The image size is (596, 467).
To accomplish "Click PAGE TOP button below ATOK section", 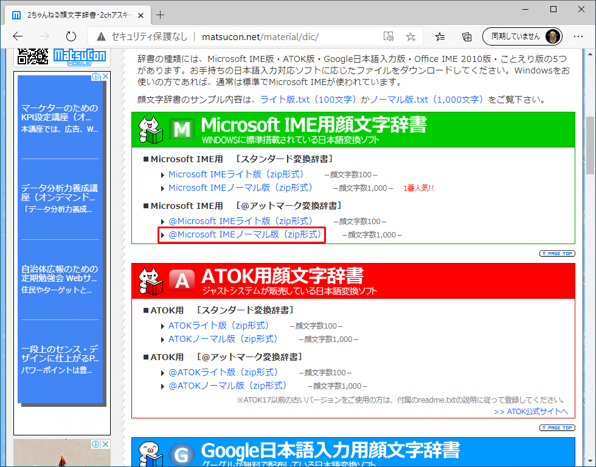I will tap(557, 428).
